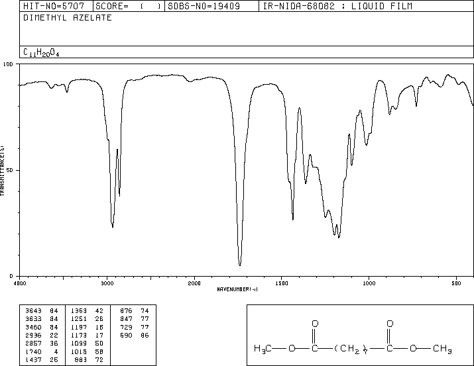This screenshot has height=366, width=474.
Task: Select the 729 peak table value
Action: pos(126,327)
